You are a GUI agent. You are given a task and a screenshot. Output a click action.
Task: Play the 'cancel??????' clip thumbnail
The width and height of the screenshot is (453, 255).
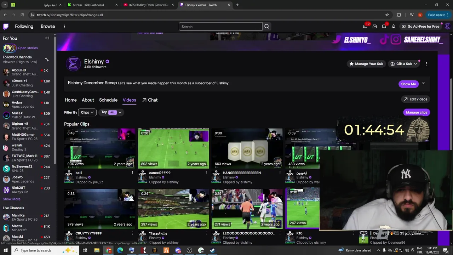click(173, 148)
